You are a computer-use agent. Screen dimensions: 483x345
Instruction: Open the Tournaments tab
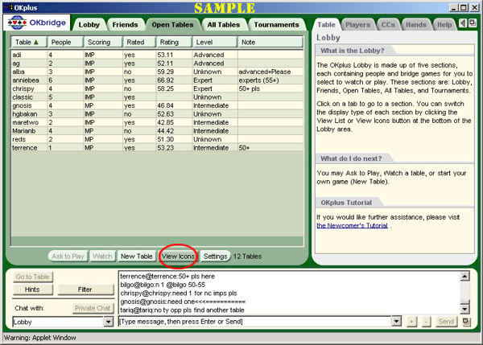(277, 25)
